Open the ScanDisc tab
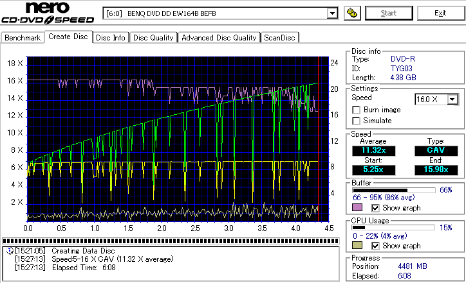Viewport: 466px width, 283px height. tap(280, 38)
